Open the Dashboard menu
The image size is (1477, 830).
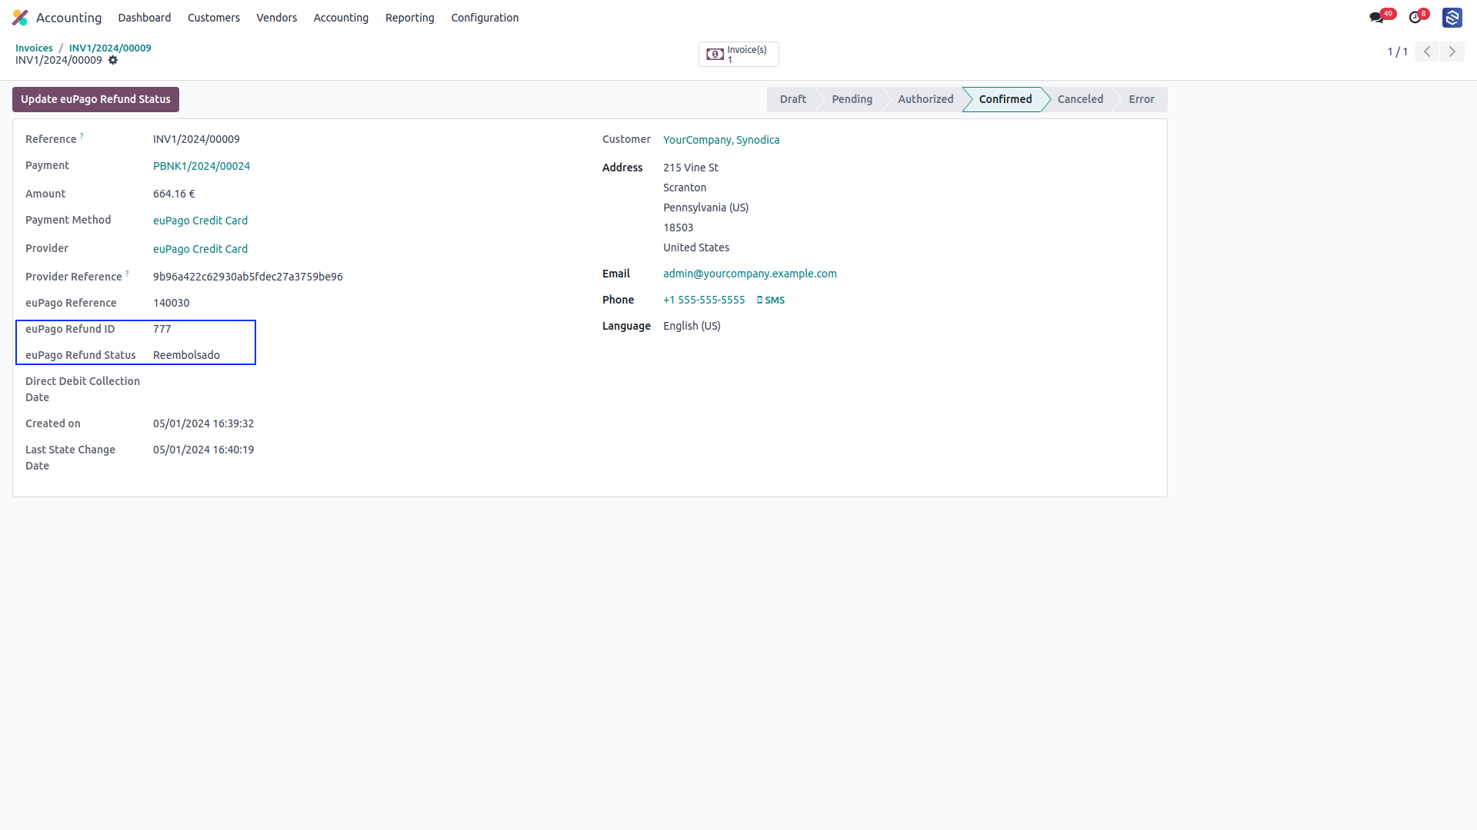[x=145, y=18]
